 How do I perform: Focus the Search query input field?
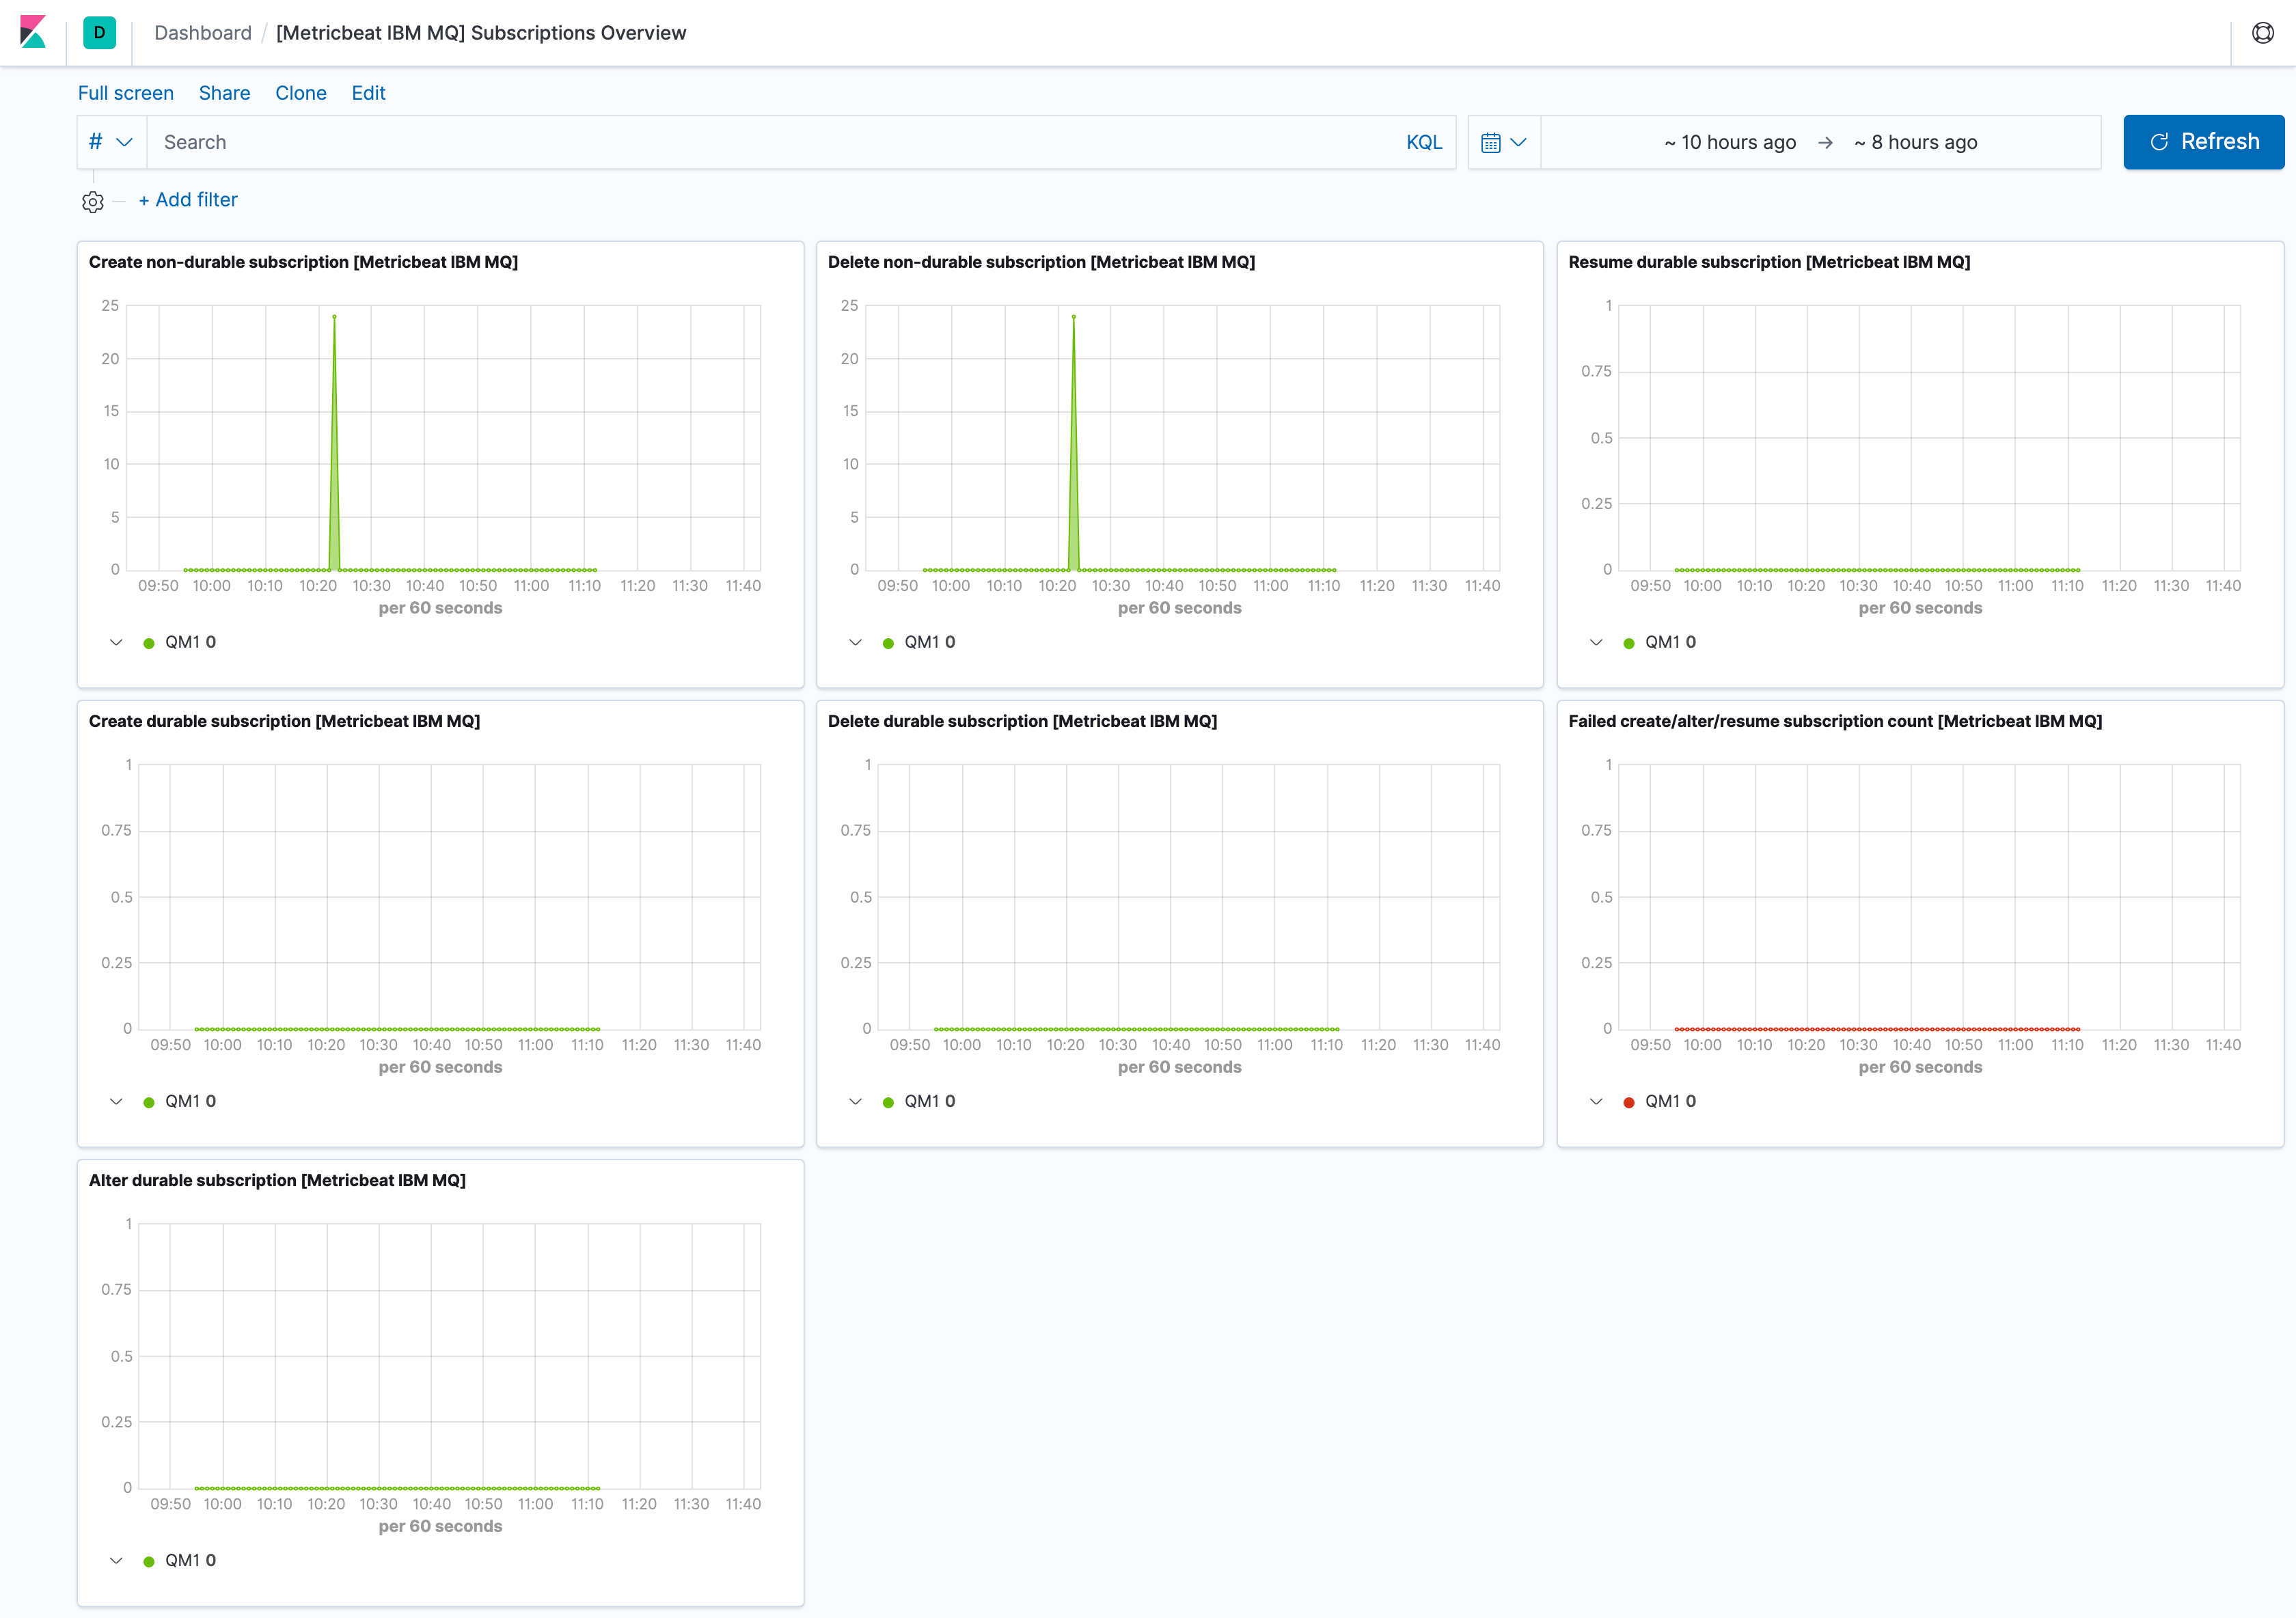pos(770,142)
